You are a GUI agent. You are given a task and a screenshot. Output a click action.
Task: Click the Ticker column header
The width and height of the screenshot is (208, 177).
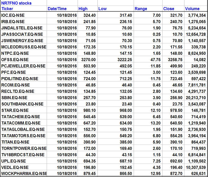tap(7, 9)
